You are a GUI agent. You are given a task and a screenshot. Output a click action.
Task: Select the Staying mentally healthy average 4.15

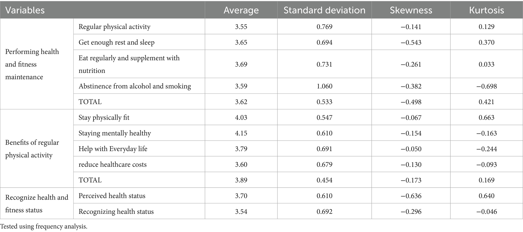click(241, 133)
